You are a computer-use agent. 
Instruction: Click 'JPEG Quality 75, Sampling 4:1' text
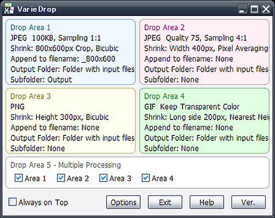tap(195, 38)
